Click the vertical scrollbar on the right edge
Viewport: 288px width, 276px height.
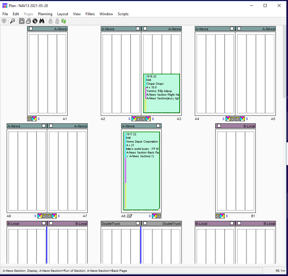[x=285, y=61]
